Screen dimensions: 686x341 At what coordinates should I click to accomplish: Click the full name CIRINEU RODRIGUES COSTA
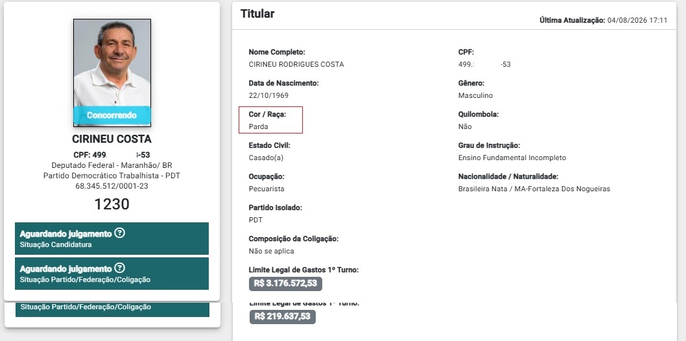(296, 65)
